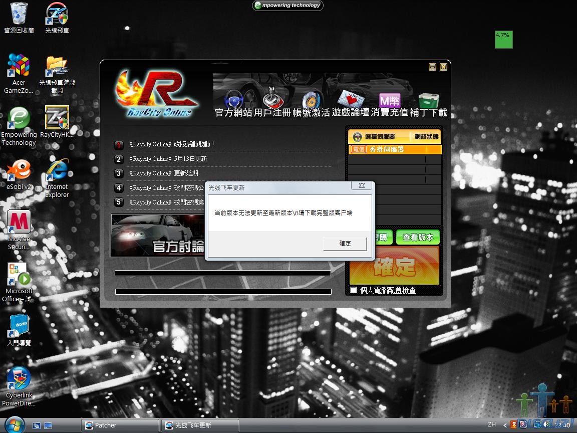Select the Empowering Technology desktop icon
The image size is (577, 433).
19,126
